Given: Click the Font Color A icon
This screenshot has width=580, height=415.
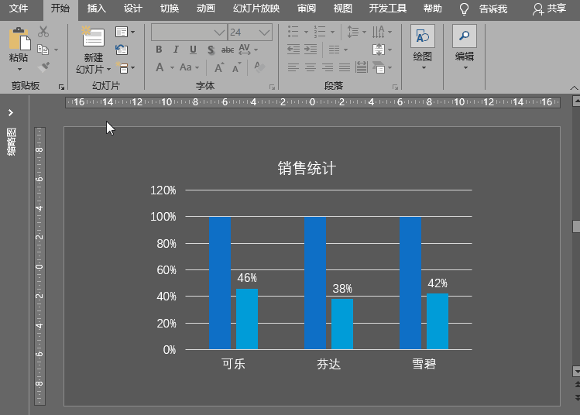Looking at the screenshot, I should pos(160,67).
